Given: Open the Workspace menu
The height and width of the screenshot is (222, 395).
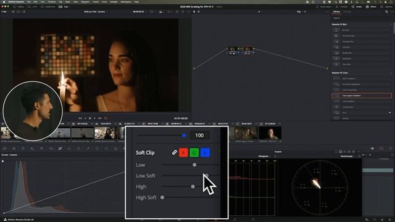Looking at the screenshot, I should click(x=126, y=2).
